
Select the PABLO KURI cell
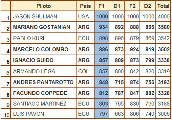(44, 38)
